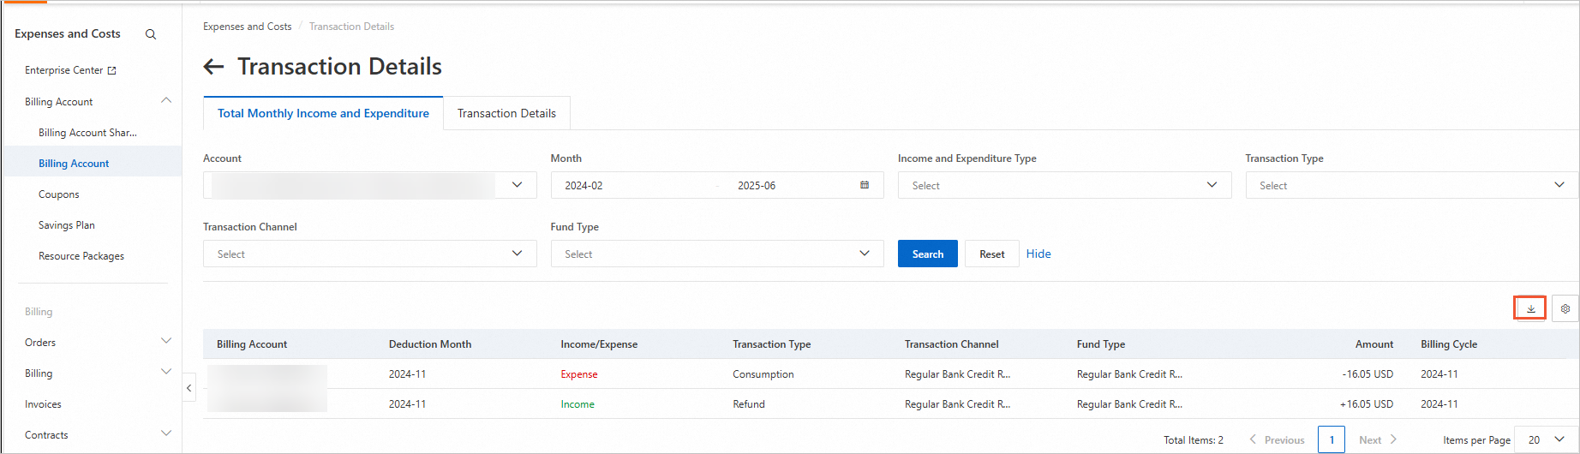The width and height of the screenshot is (1580, 454).
Task: Open Coupons in the sidebar
Action: pos(59,194)
